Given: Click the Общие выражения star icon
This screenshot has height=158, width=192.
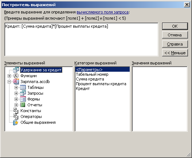Looking at the screenshot, I should (16, 122).
